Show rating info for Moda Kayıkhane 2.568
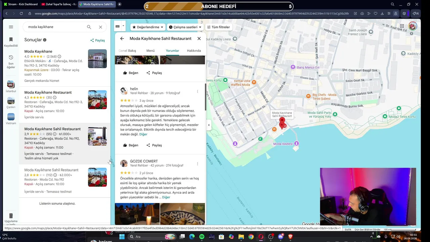The width and height of the screenshot is (430, 242). click(x=59, y=56)
